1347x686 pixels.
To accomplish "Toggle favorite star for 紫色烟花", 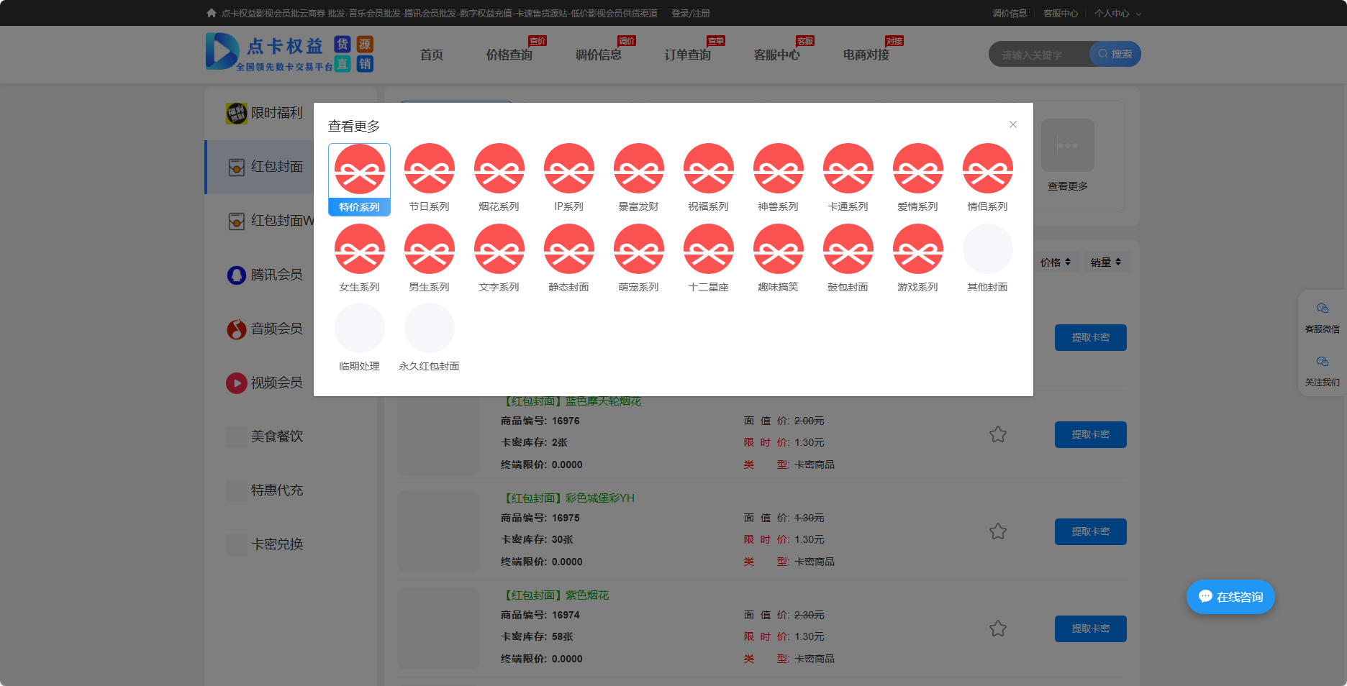I will pos(997,629).
